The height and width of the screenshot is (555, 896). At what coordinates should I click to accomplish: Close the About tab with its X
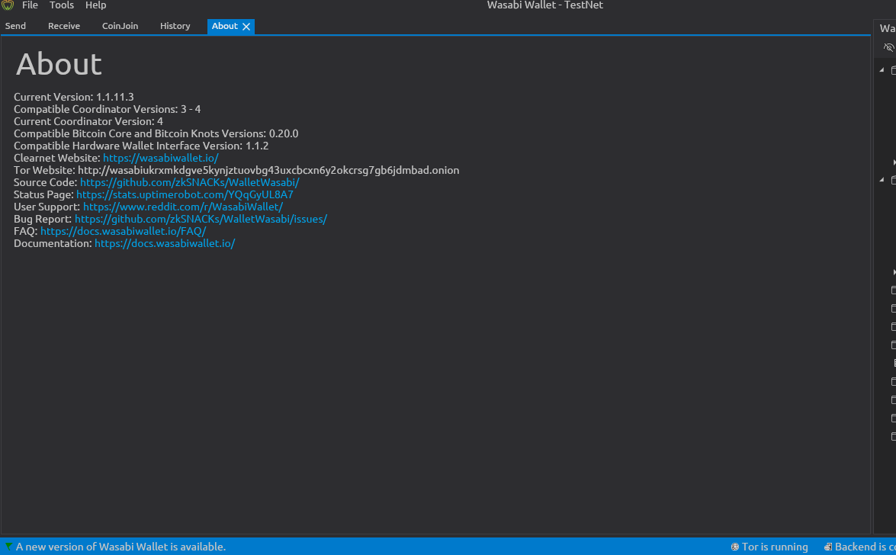(246, 27)
